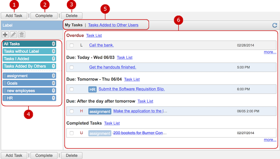Check the box for Get the handouts finished
The height and width of the screenshot is (159, 280).
72,67
